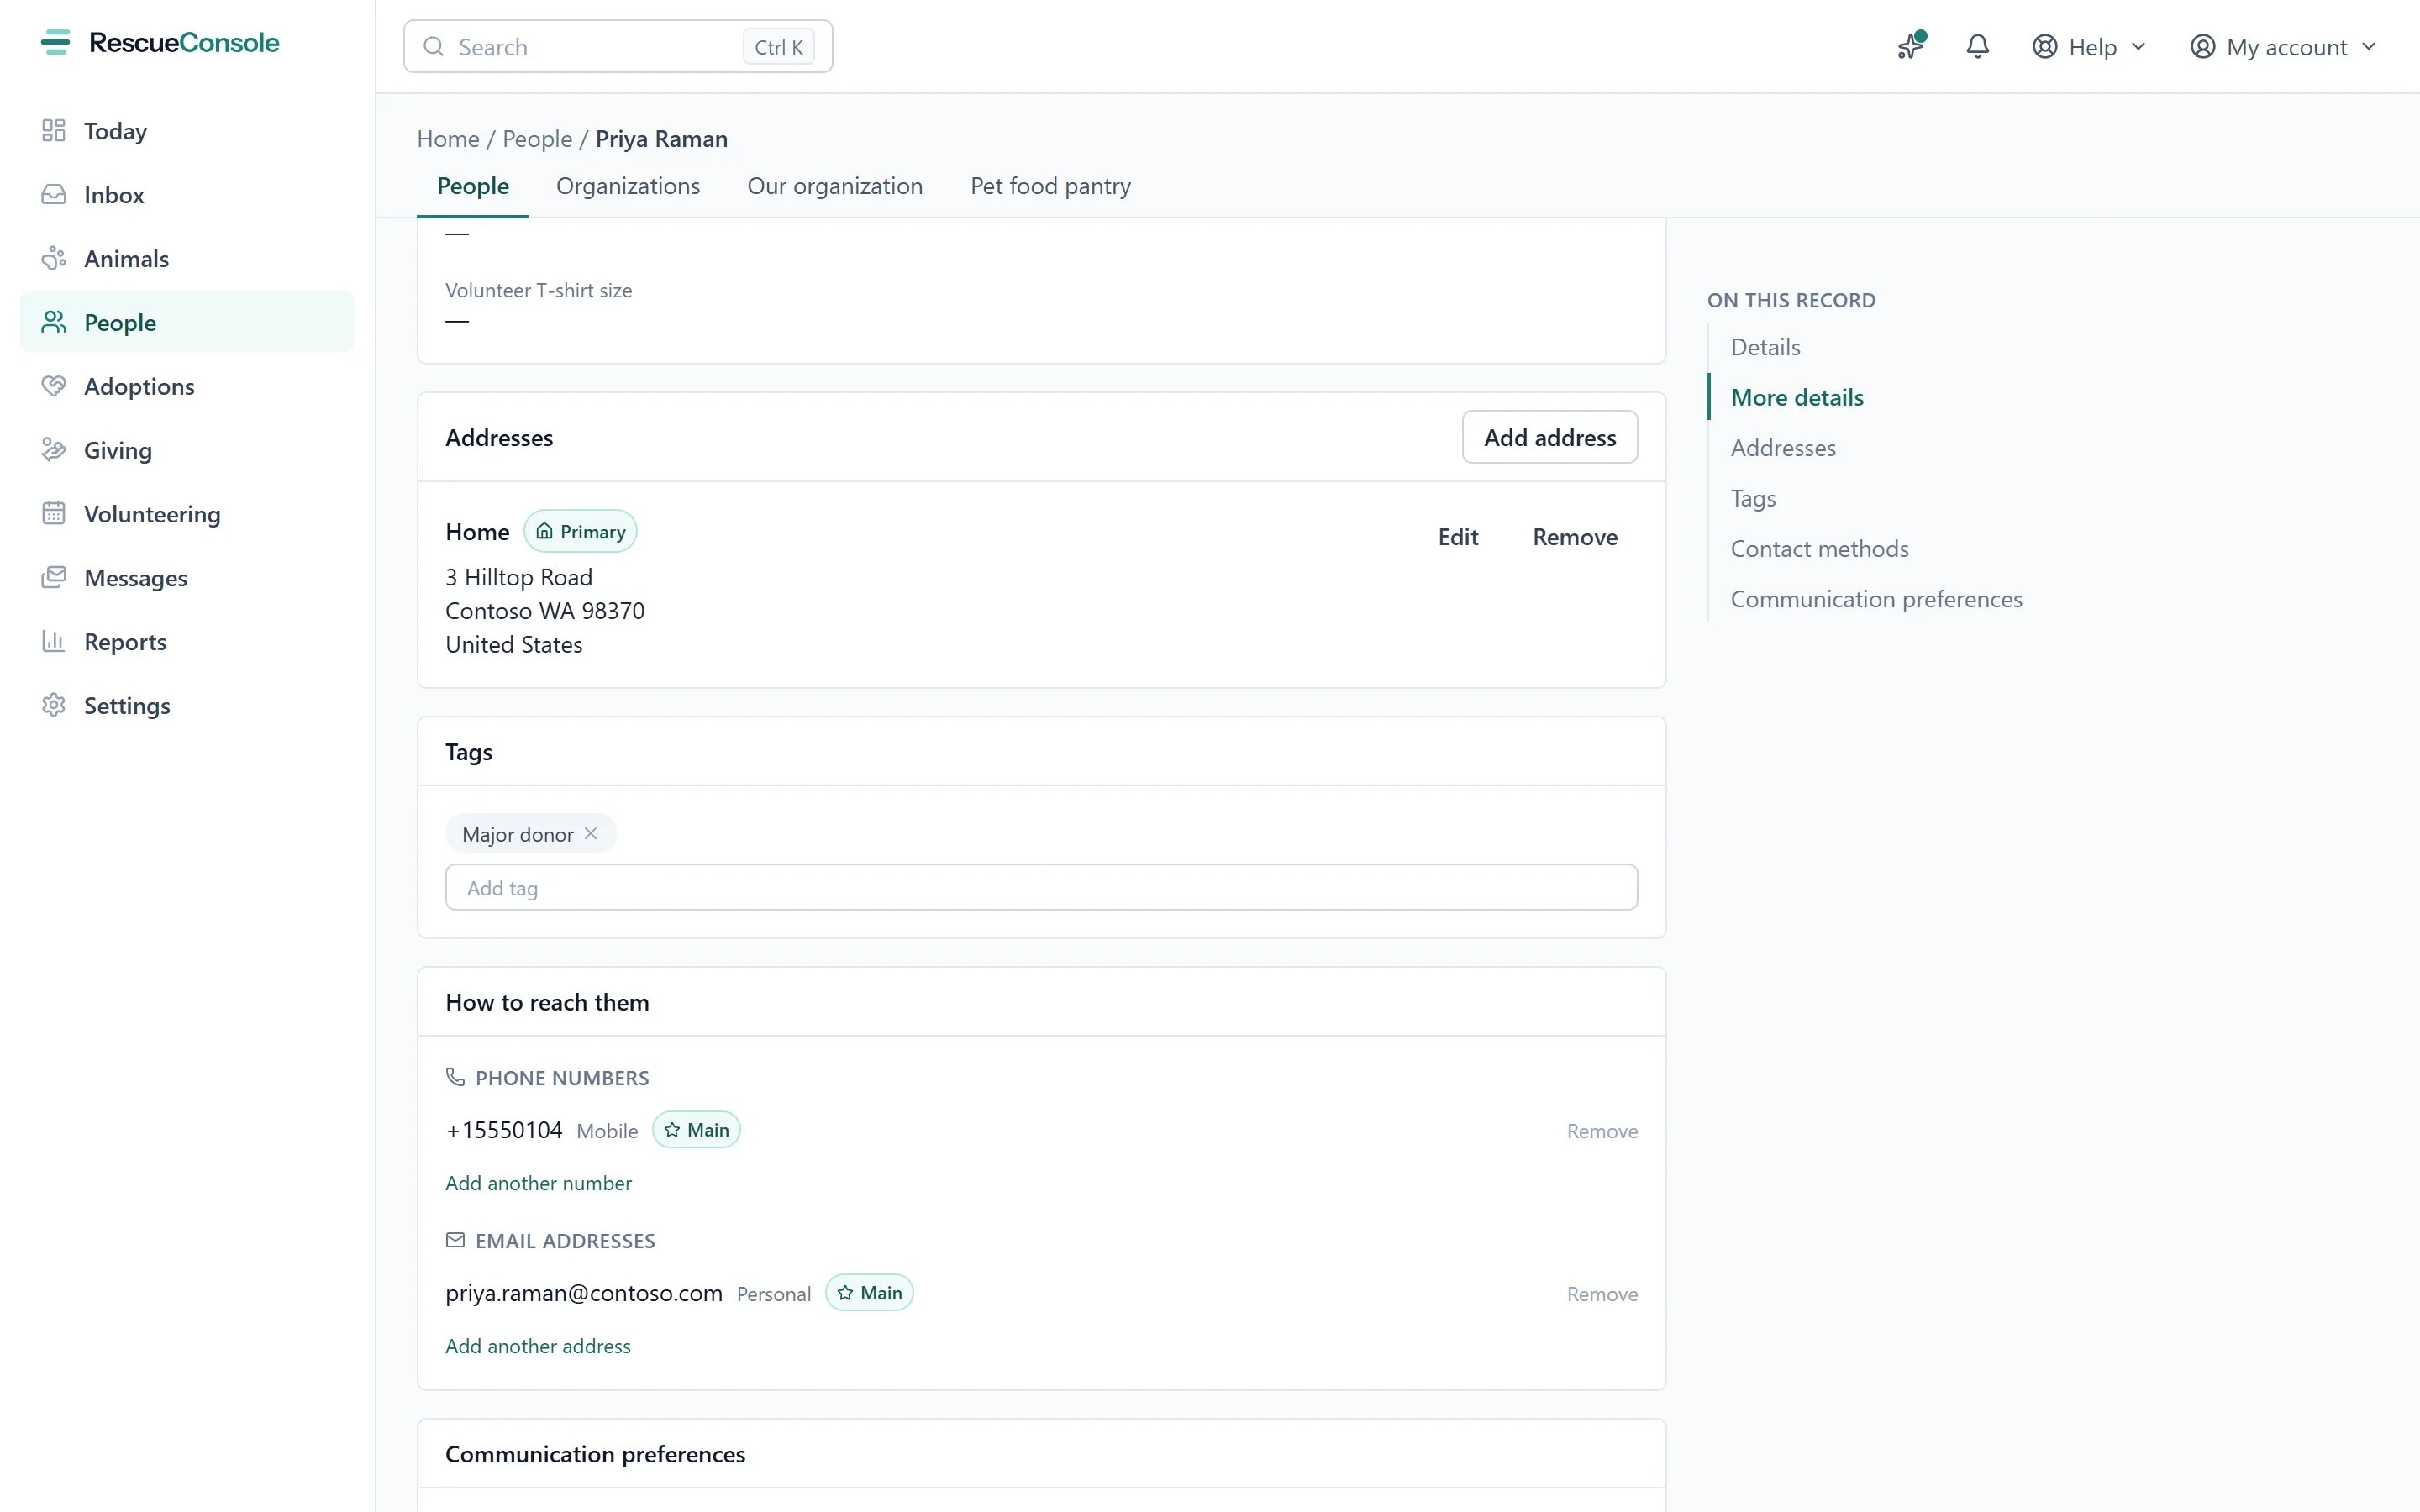Select More details in record outline

pyautogui.click(x=1797, y=398)
